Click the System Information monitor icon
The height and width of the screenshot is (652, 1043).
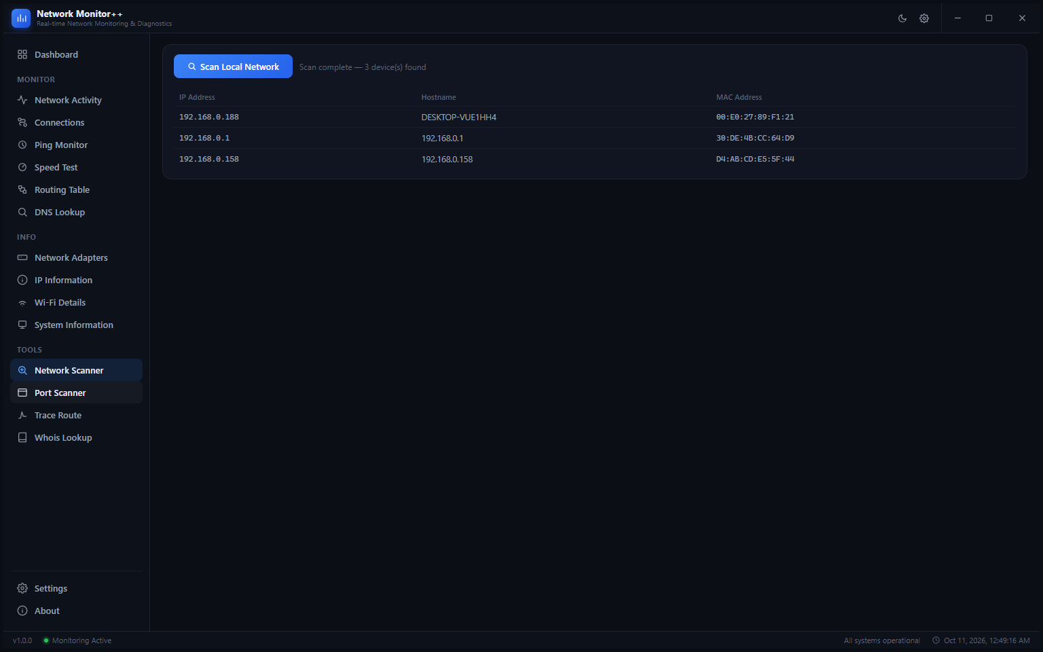22,325
